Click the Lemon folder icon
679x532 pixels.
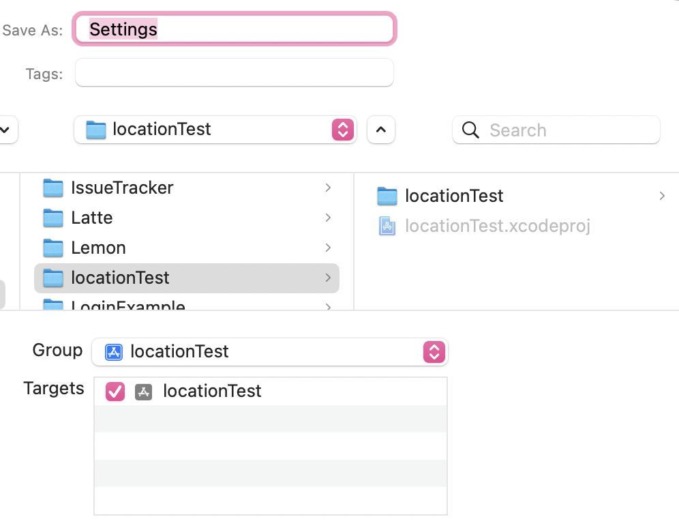tap(53, 248)
